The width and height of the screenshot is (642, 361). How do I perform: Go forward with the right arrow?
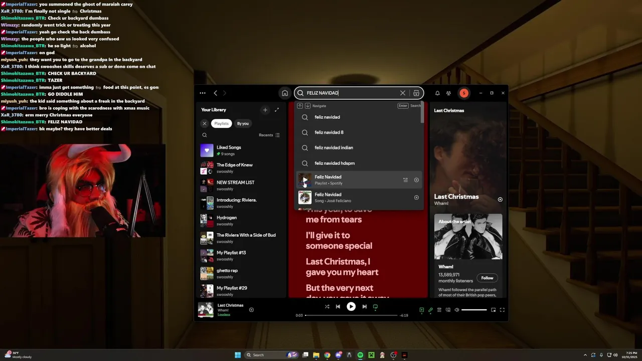pos(224,93)
